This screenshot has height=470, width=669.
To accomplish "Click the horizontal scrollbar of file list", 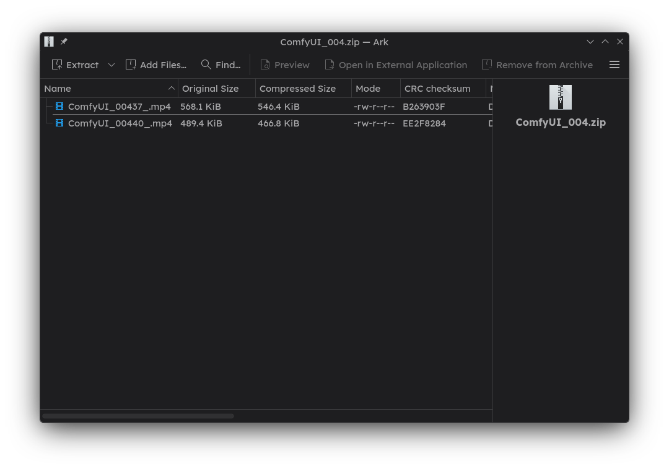I will 138,416.
